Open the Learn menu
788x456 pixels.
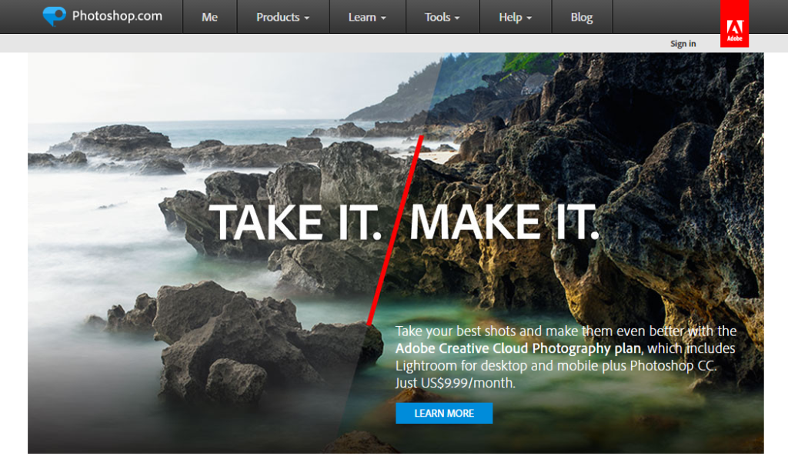pyautogui.click(x=367, y=17)
